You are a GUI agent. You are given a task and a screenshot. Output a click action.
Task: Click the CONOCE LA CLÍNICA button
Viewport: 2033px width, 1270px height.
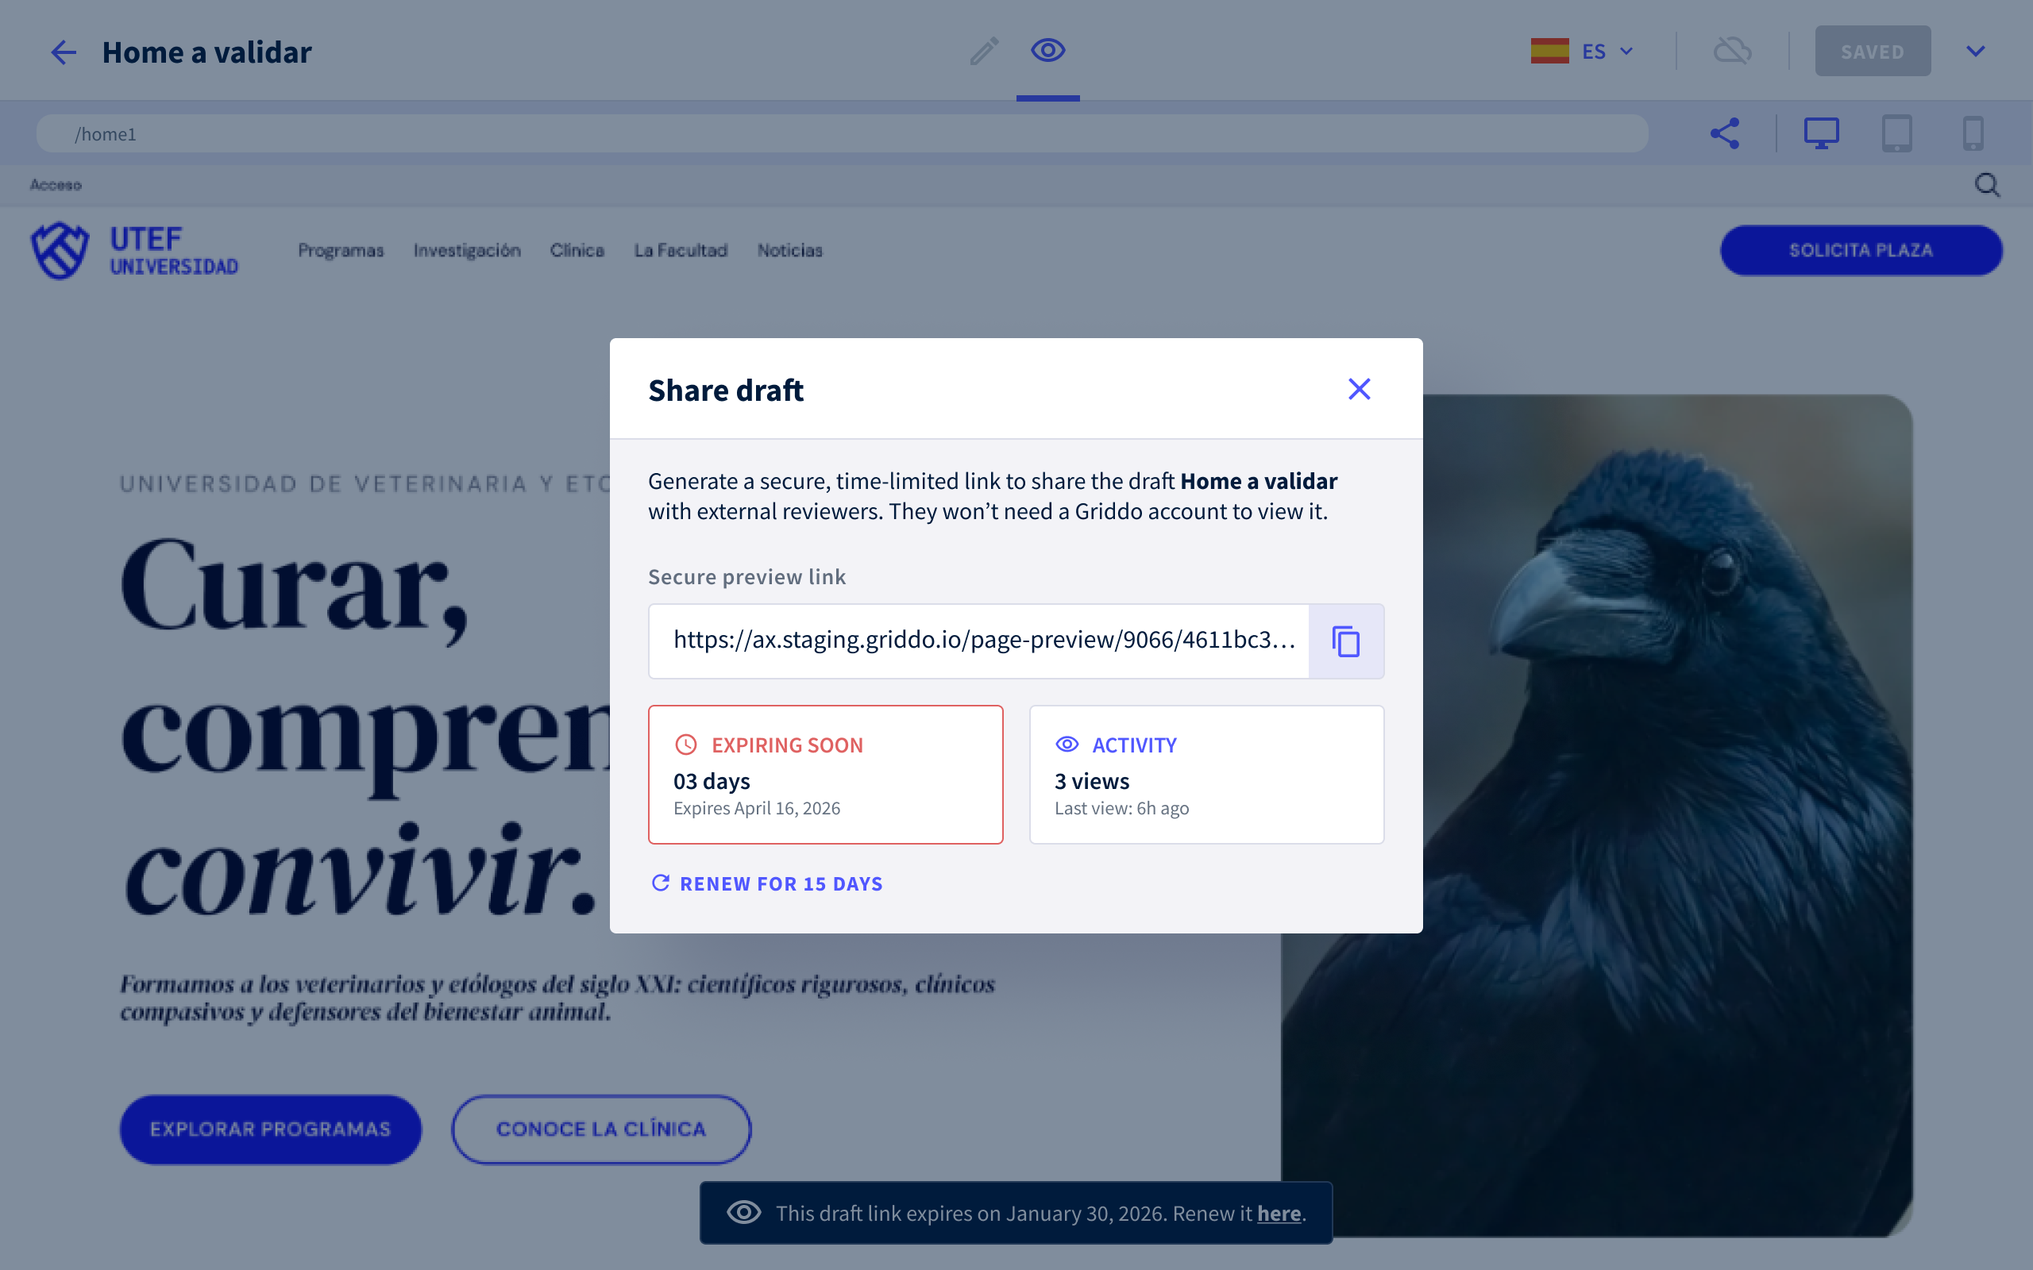[601, 1129]
